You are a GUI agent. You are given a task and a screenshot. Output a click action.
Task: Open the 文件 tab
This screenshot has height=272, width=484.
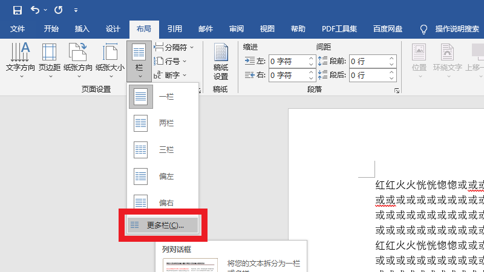tap(18, 29)
